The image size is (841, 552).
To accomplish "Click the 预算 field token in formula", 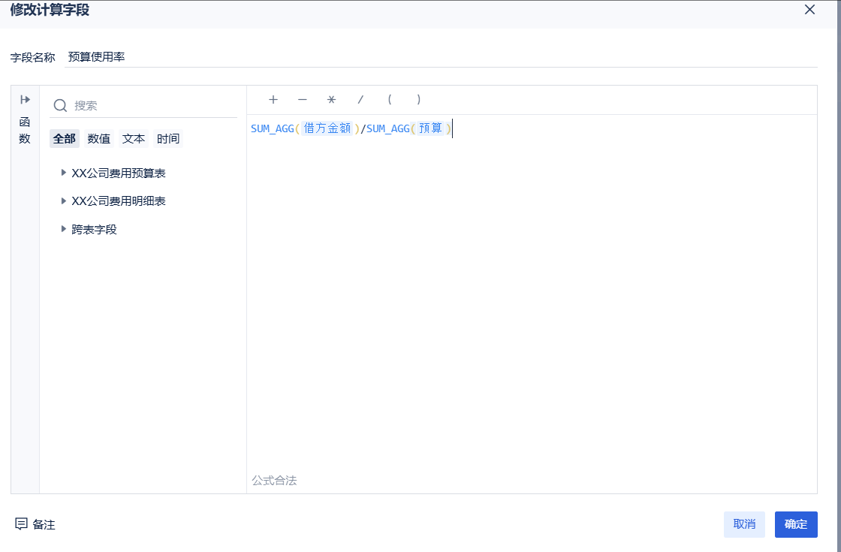I will coord(431,128).
